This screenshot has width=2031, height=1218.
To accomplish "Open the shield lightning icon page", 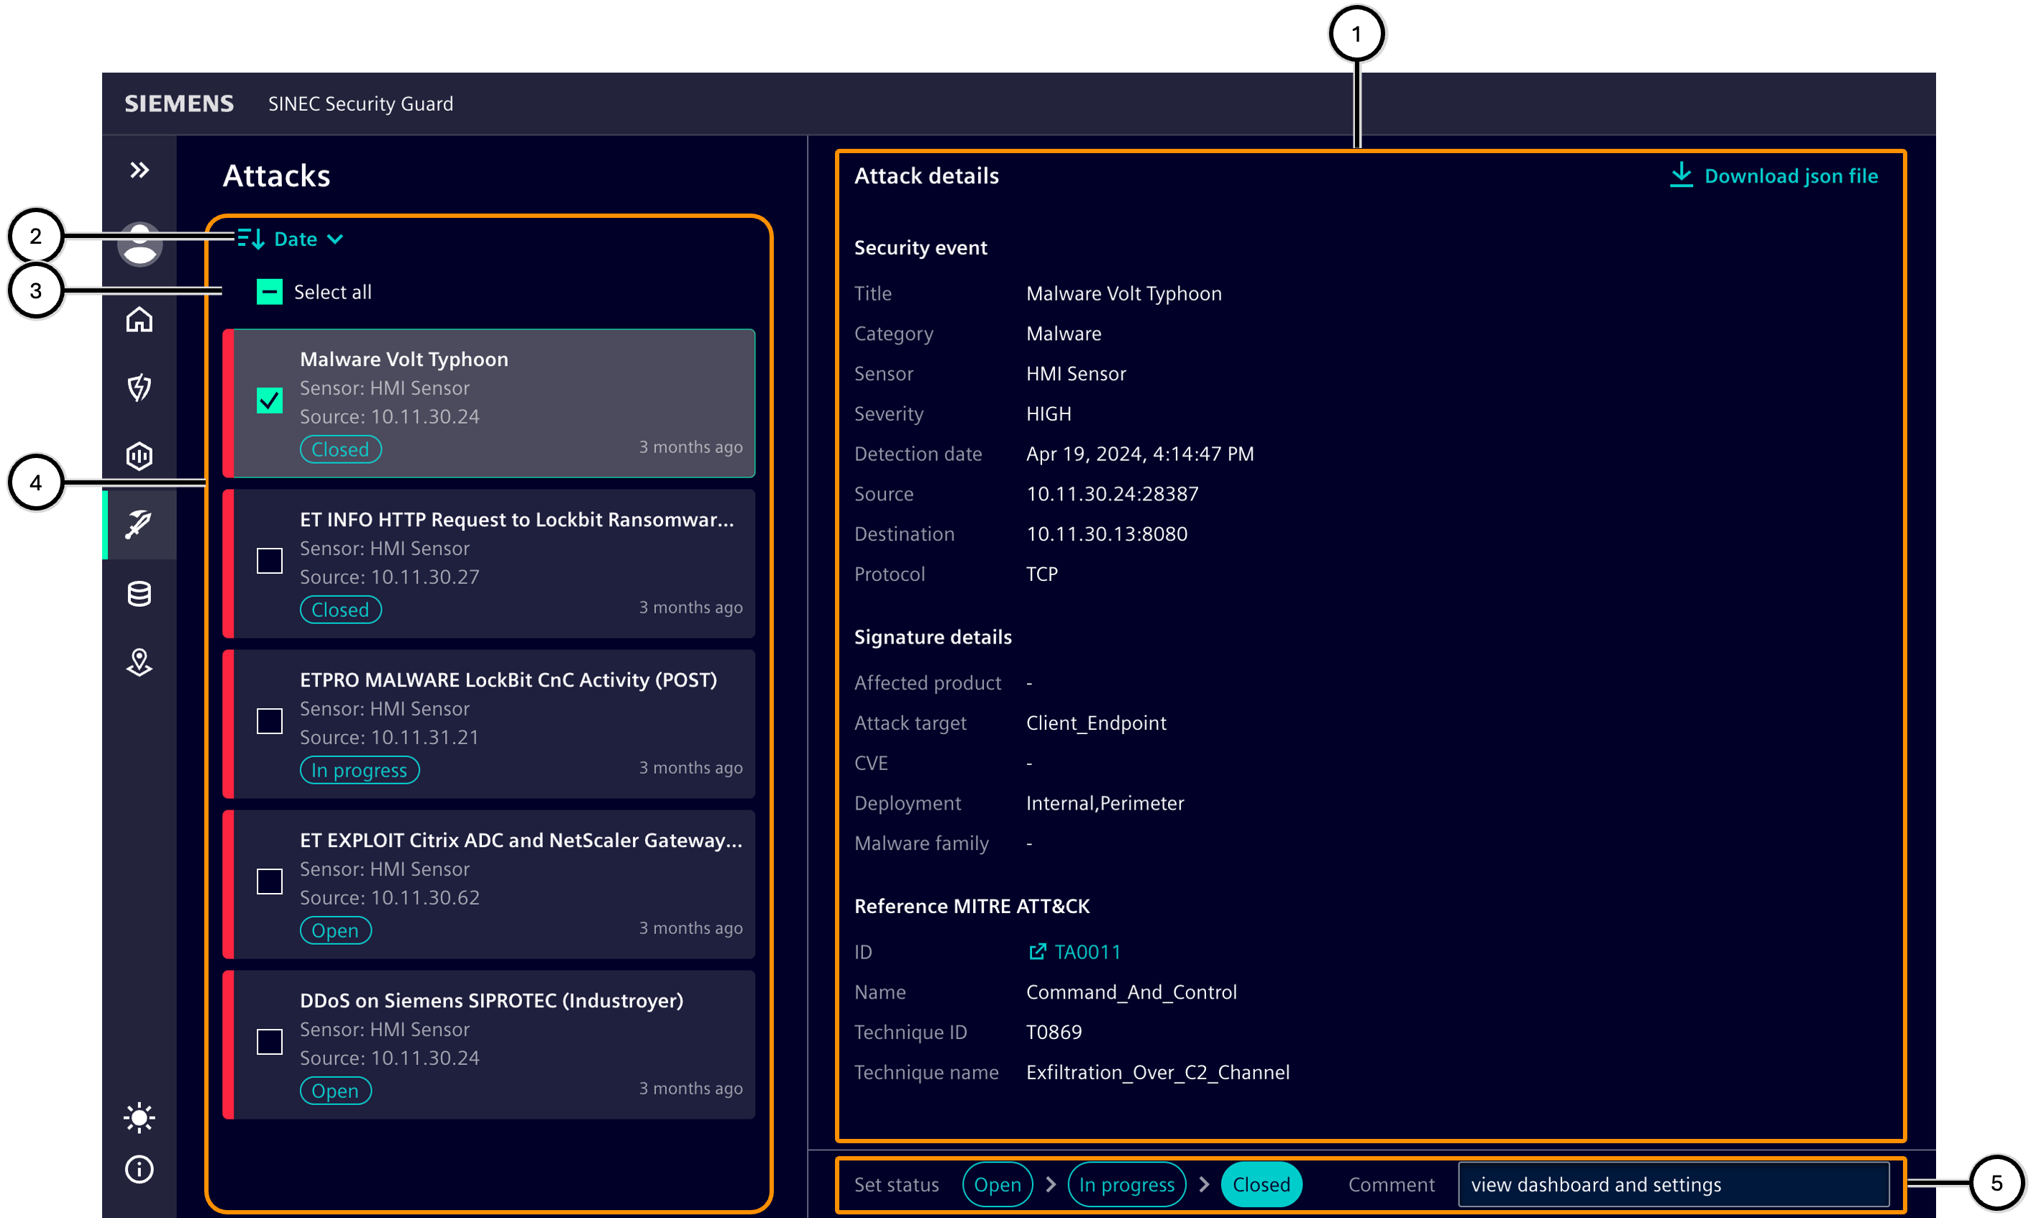I will 140,388.
